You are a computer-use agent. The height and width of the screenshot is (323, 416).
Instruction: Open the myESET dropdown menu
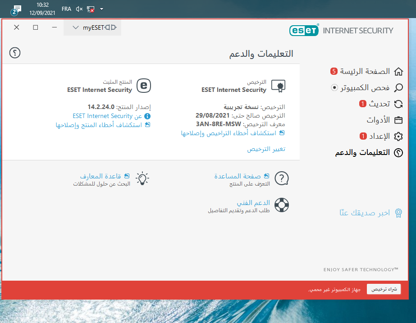(92, 27)
